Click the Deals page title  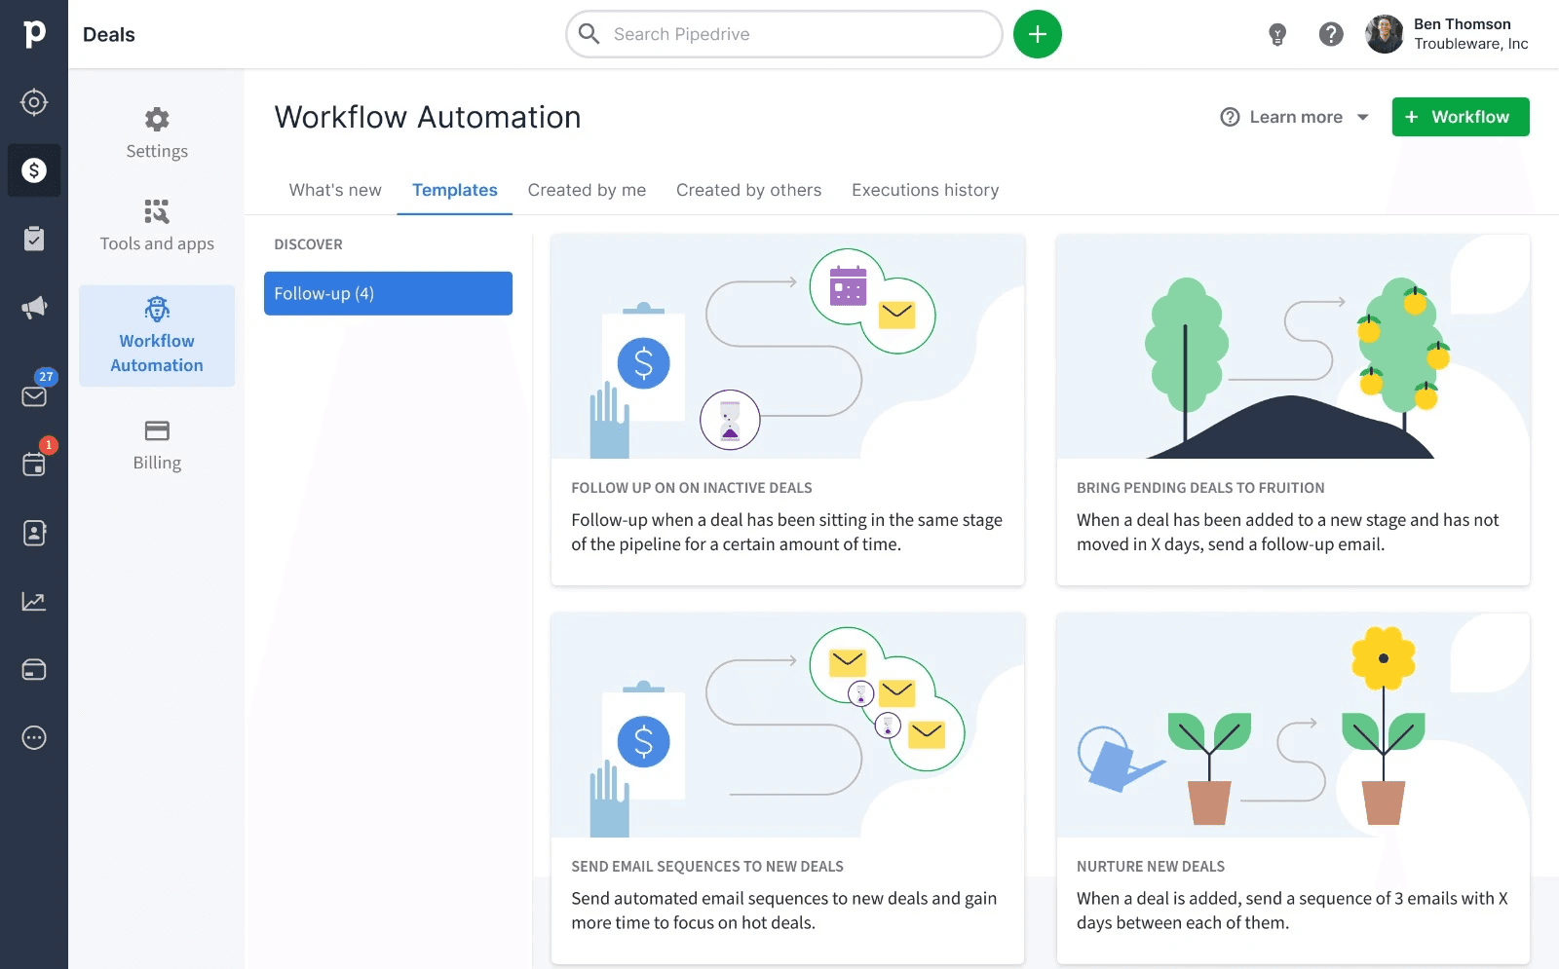109,34
